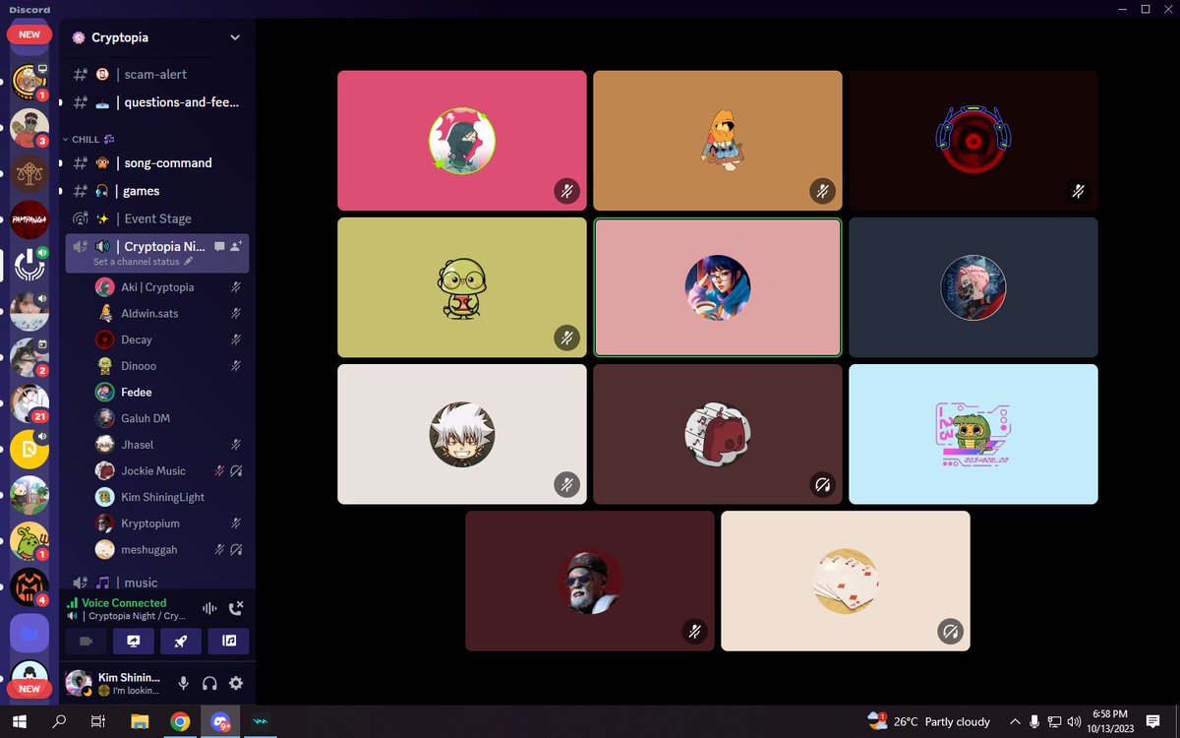Open yellow D server icon
Image resolution: width=1180 pixels, height=738 pixels.
tap(29, 450)
